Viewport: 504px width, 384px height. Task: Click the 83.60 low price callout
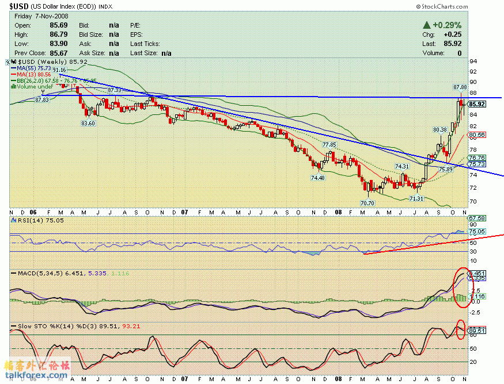[88, 123]
